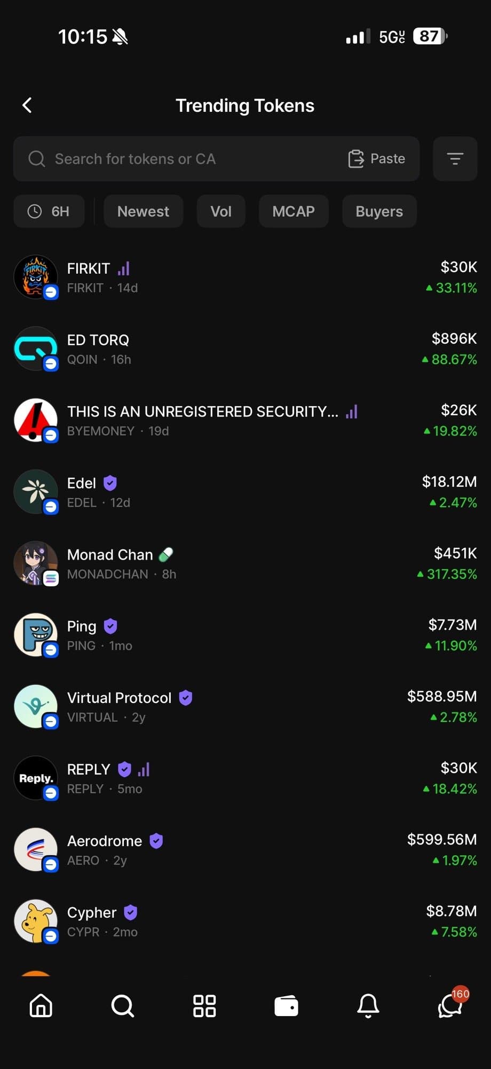
Task: Sort tokens by MCAP
Action: pyautogui.click(x=294, y=212)
